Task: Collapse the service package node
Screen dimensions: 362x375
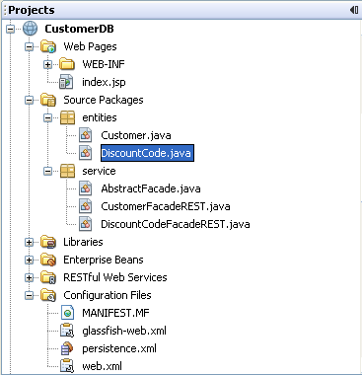Action: coord(48,171)
